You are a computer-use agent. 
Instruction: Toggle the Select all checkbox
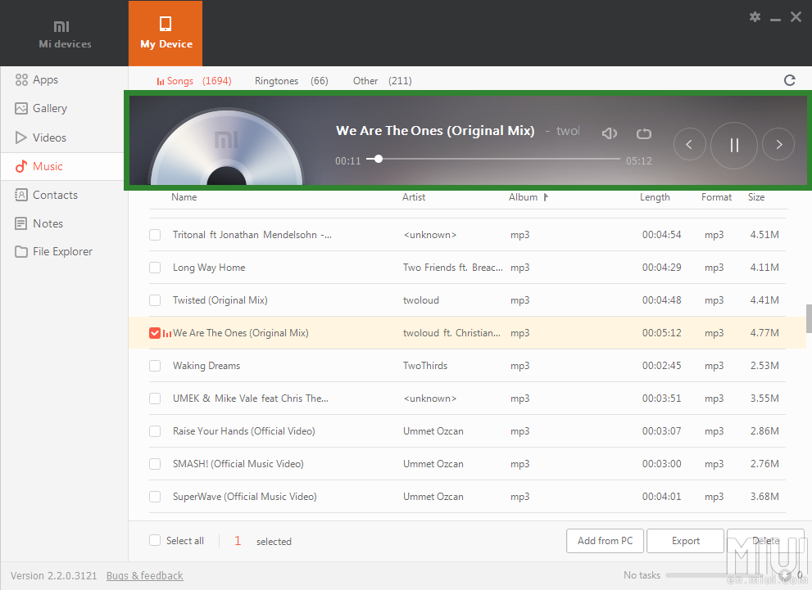tap(155, 540)
